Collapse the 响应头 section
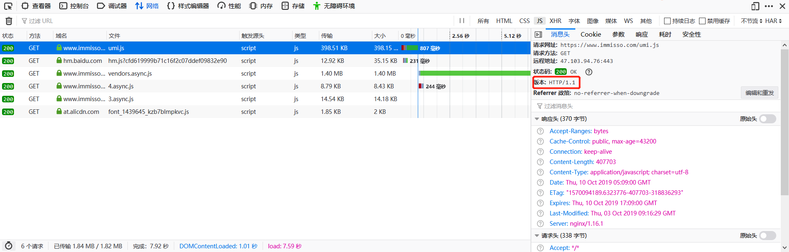The height and width of the screenshot is (252, 789). (537, 119)
